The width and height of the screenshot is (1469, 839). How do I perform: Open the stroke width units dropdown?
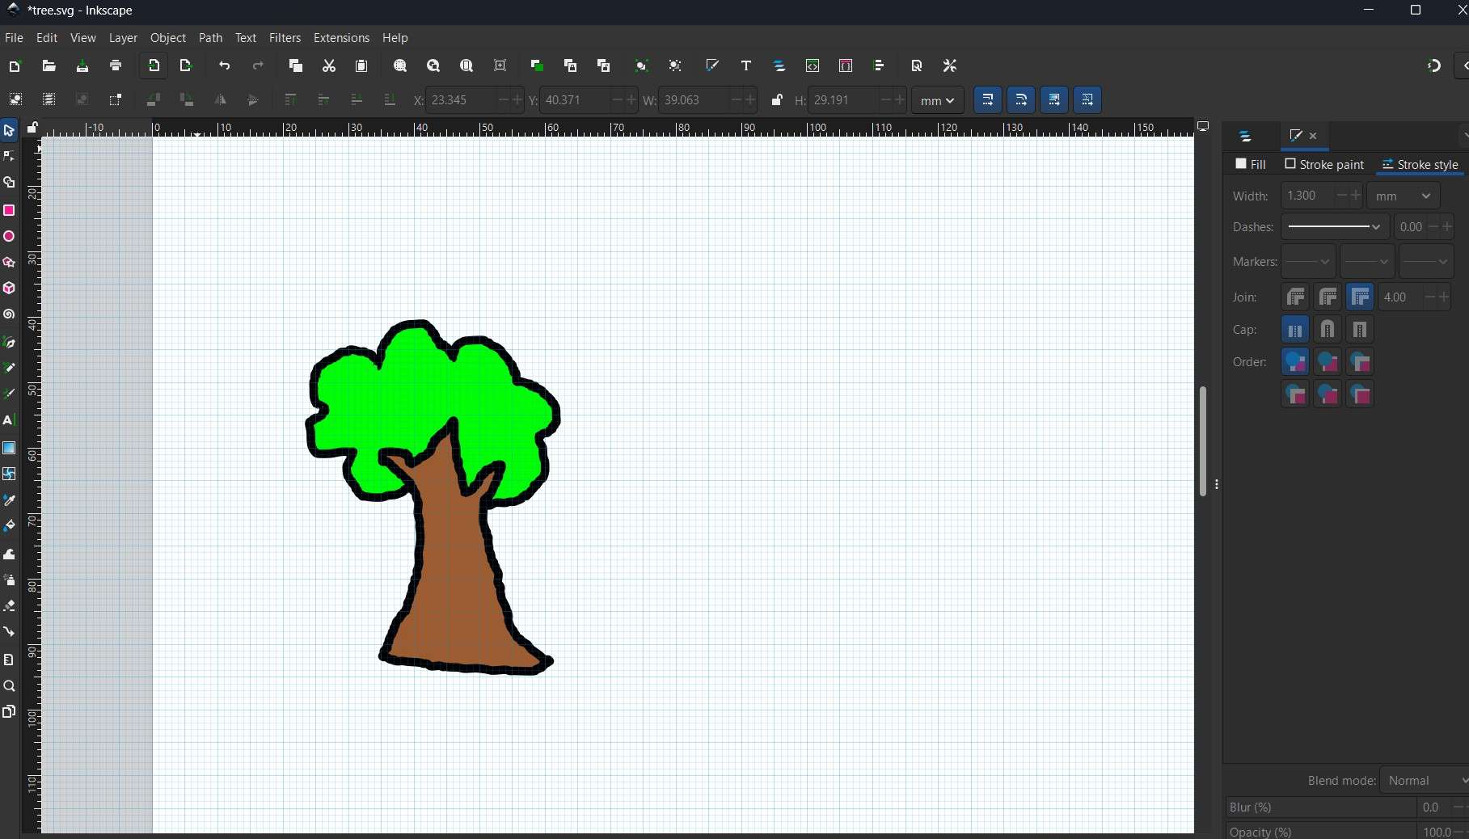[x=1402, y=196]
